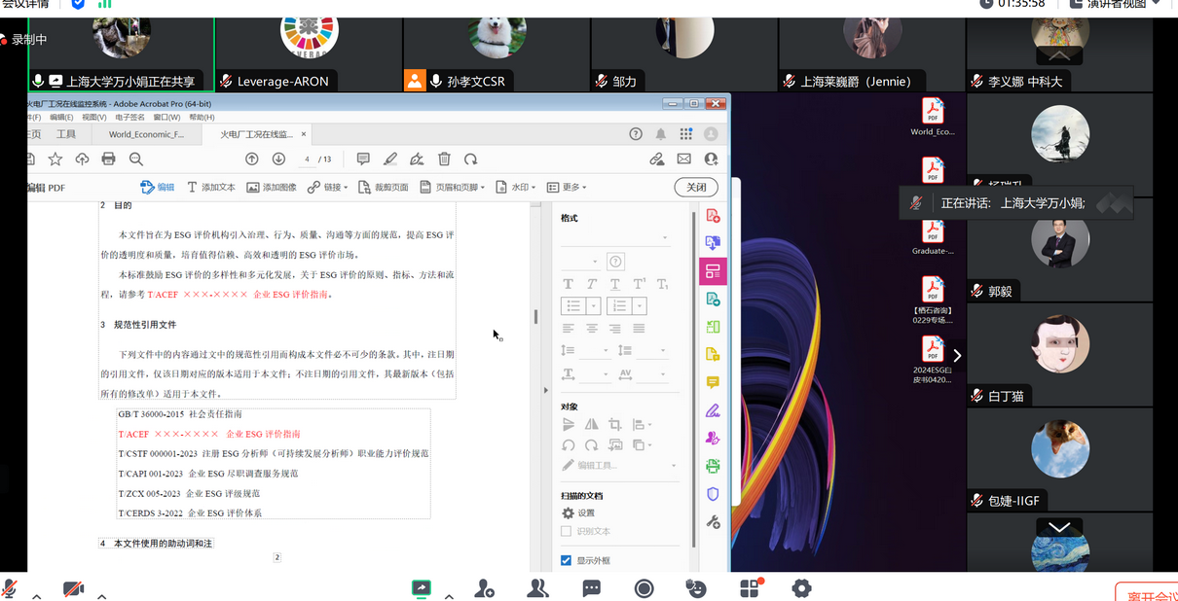Open the highlight text annotation tool
The width and height of the screenshot is (1178, 601).
pos(390,159)
